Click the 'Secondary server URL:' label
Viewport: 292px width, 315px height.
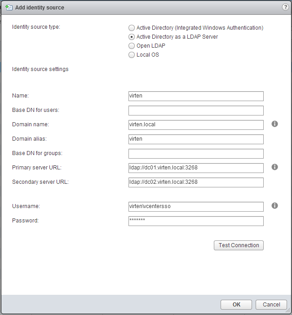point(40,182)
